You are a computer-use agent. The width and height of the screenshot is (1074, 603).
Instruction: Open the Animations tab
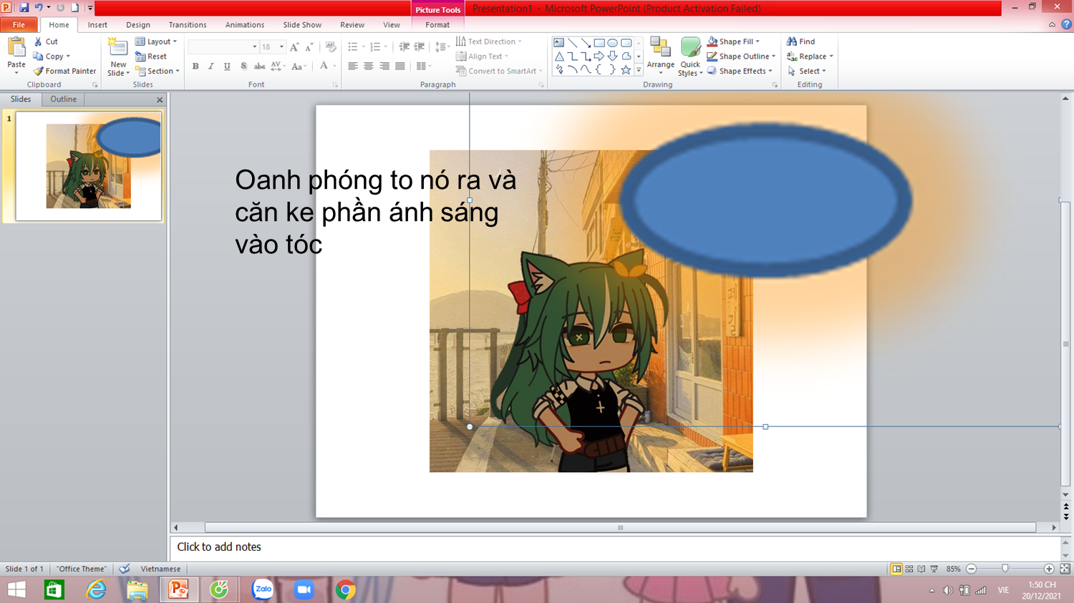coord(245,25)
